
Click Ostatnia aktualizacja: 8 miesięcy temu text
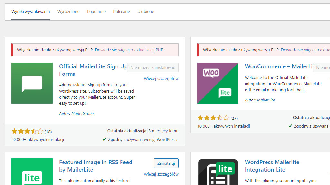143,131
